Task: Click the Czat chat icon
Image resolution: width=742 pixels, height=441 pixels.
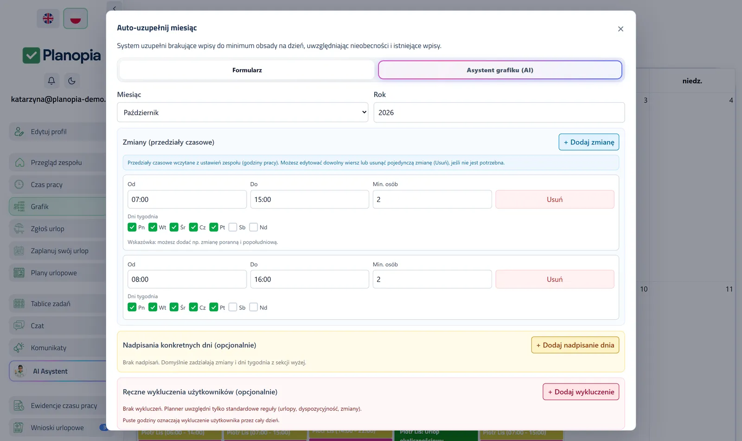Action: 19,326
